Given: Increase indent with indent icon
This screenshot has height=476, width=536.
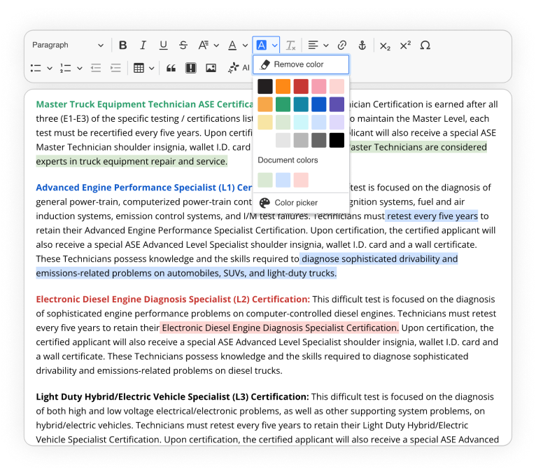Looking at the screenshot, I should click(x=115, y=68).
